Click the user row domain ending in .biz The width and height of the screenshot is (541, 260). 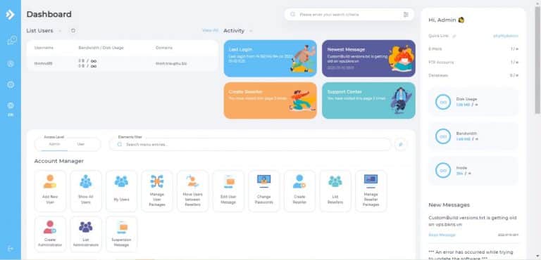(171, 63)
